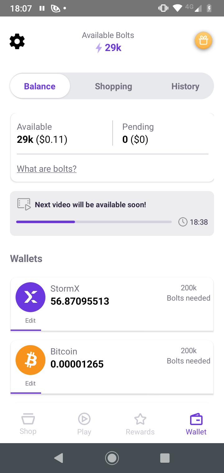Edit the StormX wallet
Image resolution: width=224 pixels, height=473 pixels.
(30, 321)
